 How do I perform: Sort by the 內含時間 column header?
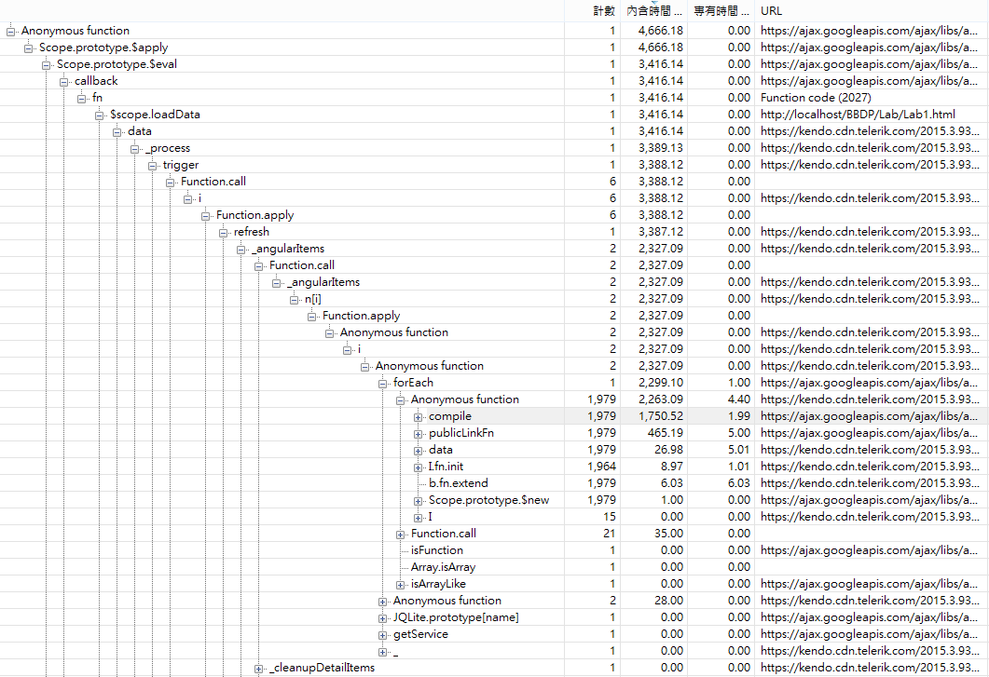653,11
